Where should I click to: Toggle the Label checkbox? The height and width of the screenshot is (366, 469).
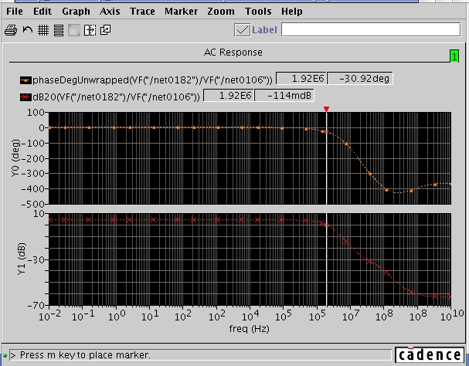[242, 30]
